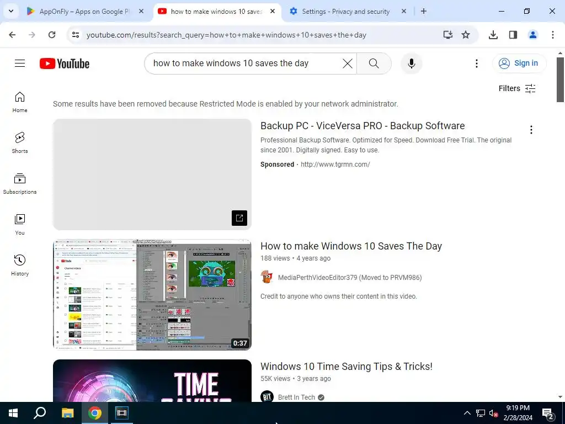This screenshot has width=565, height=424.
Task: Reload the current page
Action: tap(52, 35)
